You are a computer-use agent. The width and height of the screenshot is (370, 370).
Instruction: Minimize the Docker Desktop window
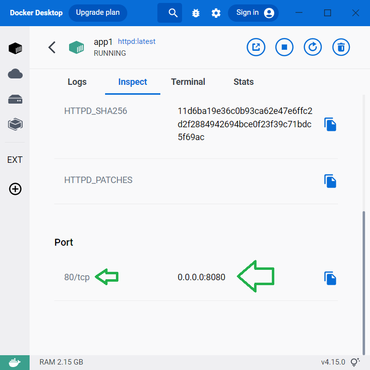coord(299,13)
